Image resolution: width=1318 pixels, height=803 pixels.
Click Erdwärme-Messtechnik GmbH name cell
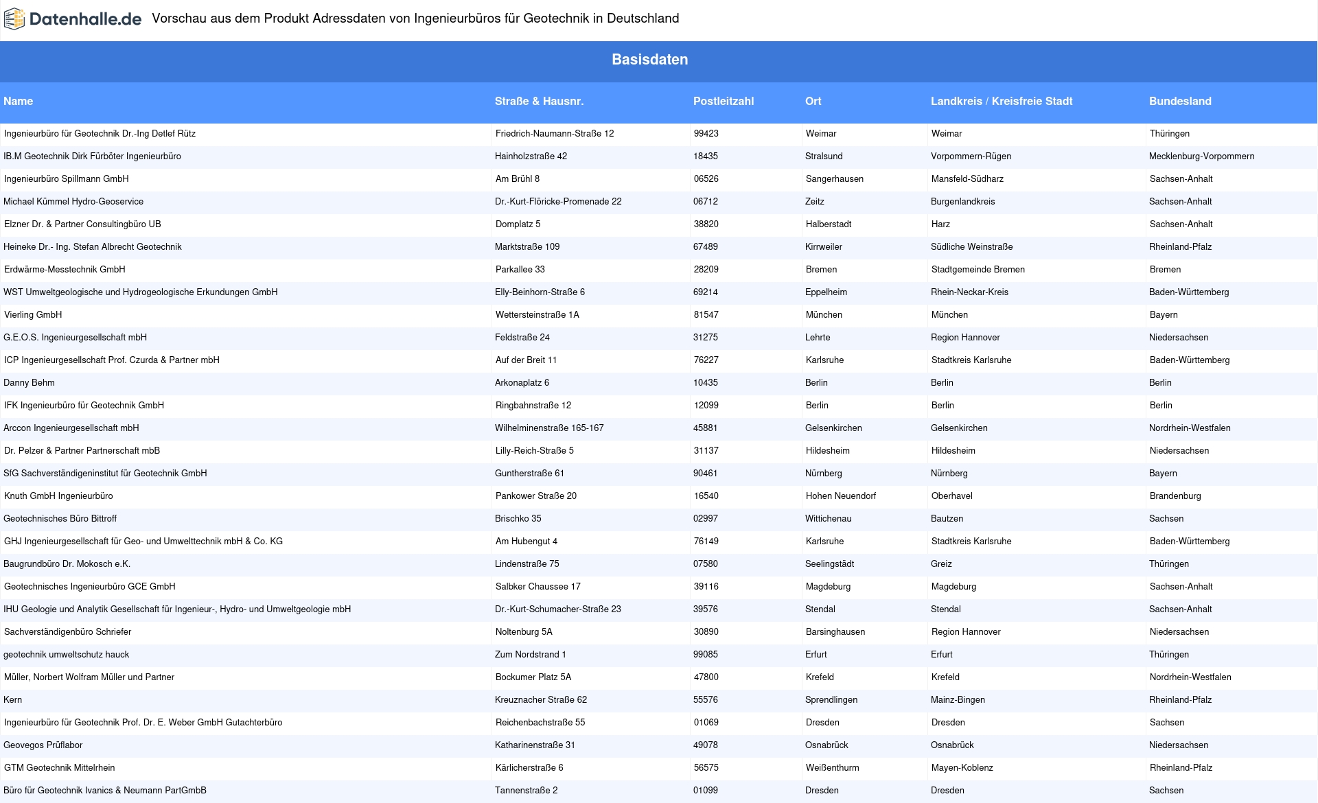65,270
